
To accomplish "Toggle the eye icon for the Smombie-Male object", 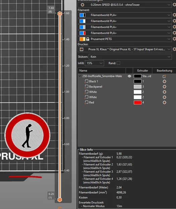I will (x=129, y=76).
